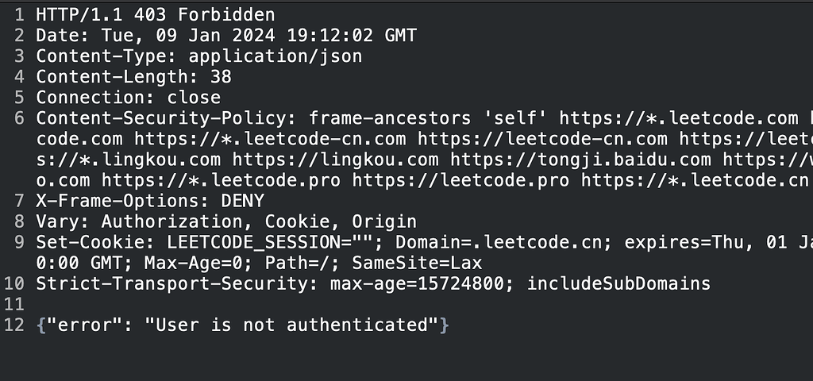Click the Content-Length value 38

tap(221, 77)
